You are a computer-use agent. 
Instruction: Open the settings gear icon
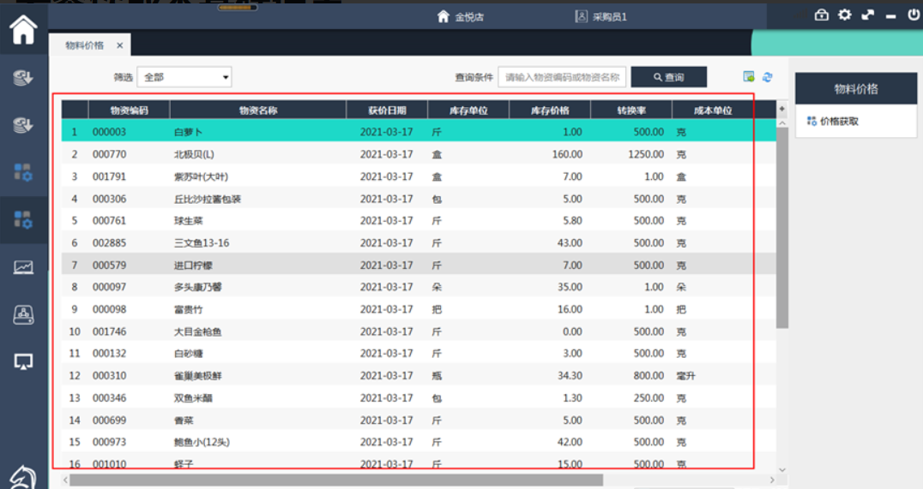pyautogui.click(x=845, y=15)
